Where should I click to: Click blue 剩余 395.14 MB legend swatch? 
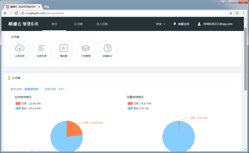18,108
